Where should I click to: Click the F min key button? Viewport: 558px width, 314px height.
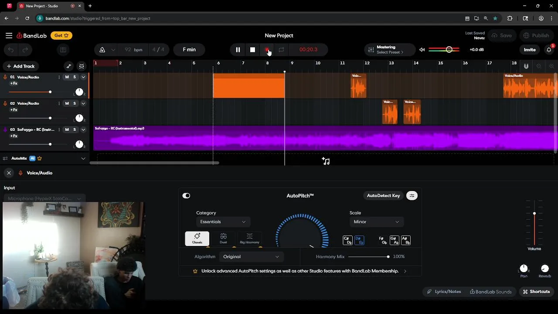click(x=189, y=50)
